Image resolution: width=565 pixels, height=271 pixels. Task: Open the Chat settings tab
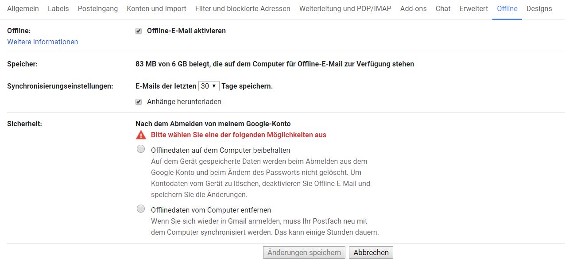[x=443, y=9]
